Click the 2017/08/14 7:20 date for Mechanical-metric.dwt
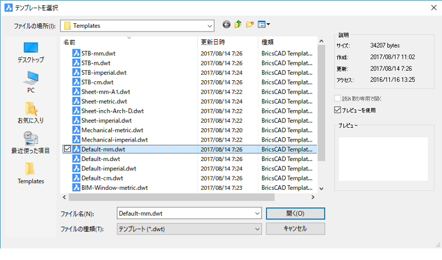Viewport: 442px width, 260px height. point(222,130)
